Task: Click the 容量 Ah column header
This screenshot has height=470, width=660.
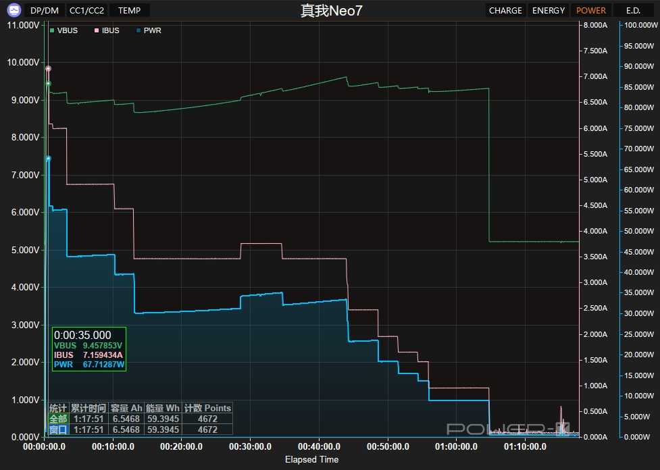Action: (x=126, y=408)
